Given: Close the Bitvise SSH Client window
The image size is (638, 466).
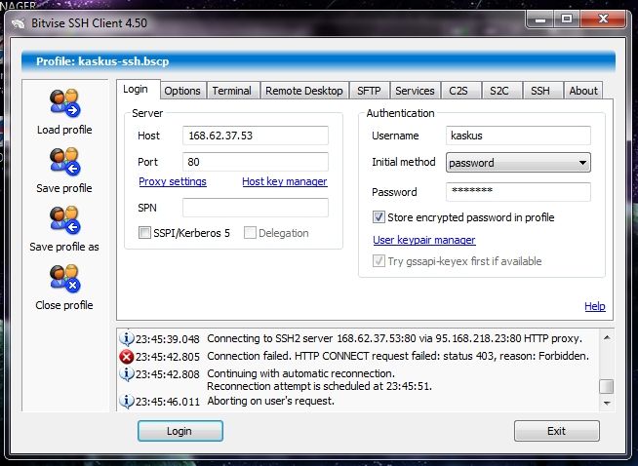Looking at the screenshot, I should pyautogui.click(x=603, y=19).
